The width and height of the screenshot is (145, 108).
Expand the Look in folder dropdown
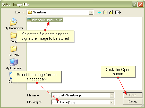point(91,12)
